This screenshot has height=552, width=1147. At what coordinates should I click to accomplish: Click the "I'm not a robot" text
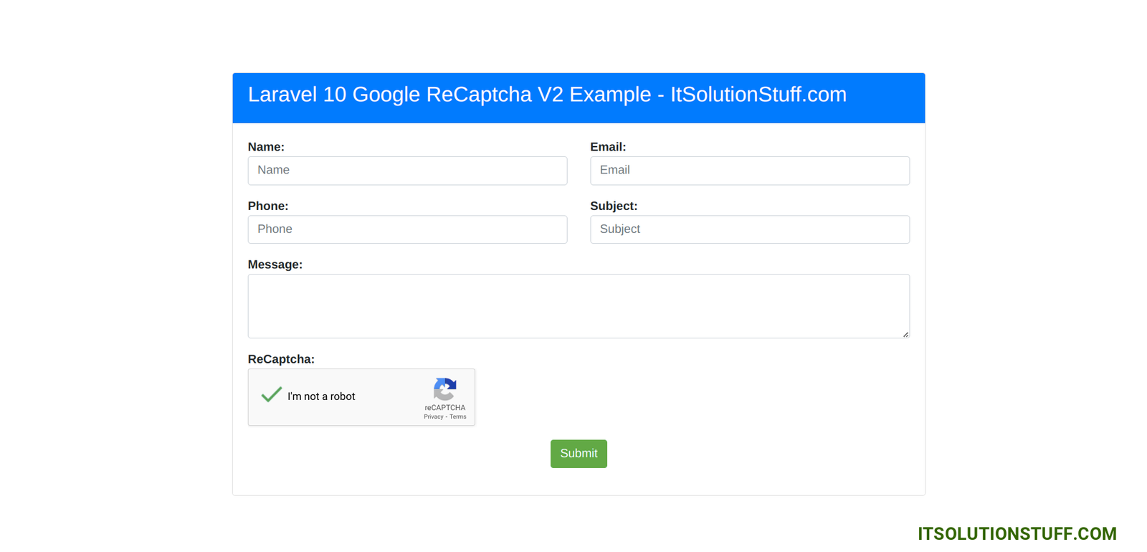click(321, 396)
